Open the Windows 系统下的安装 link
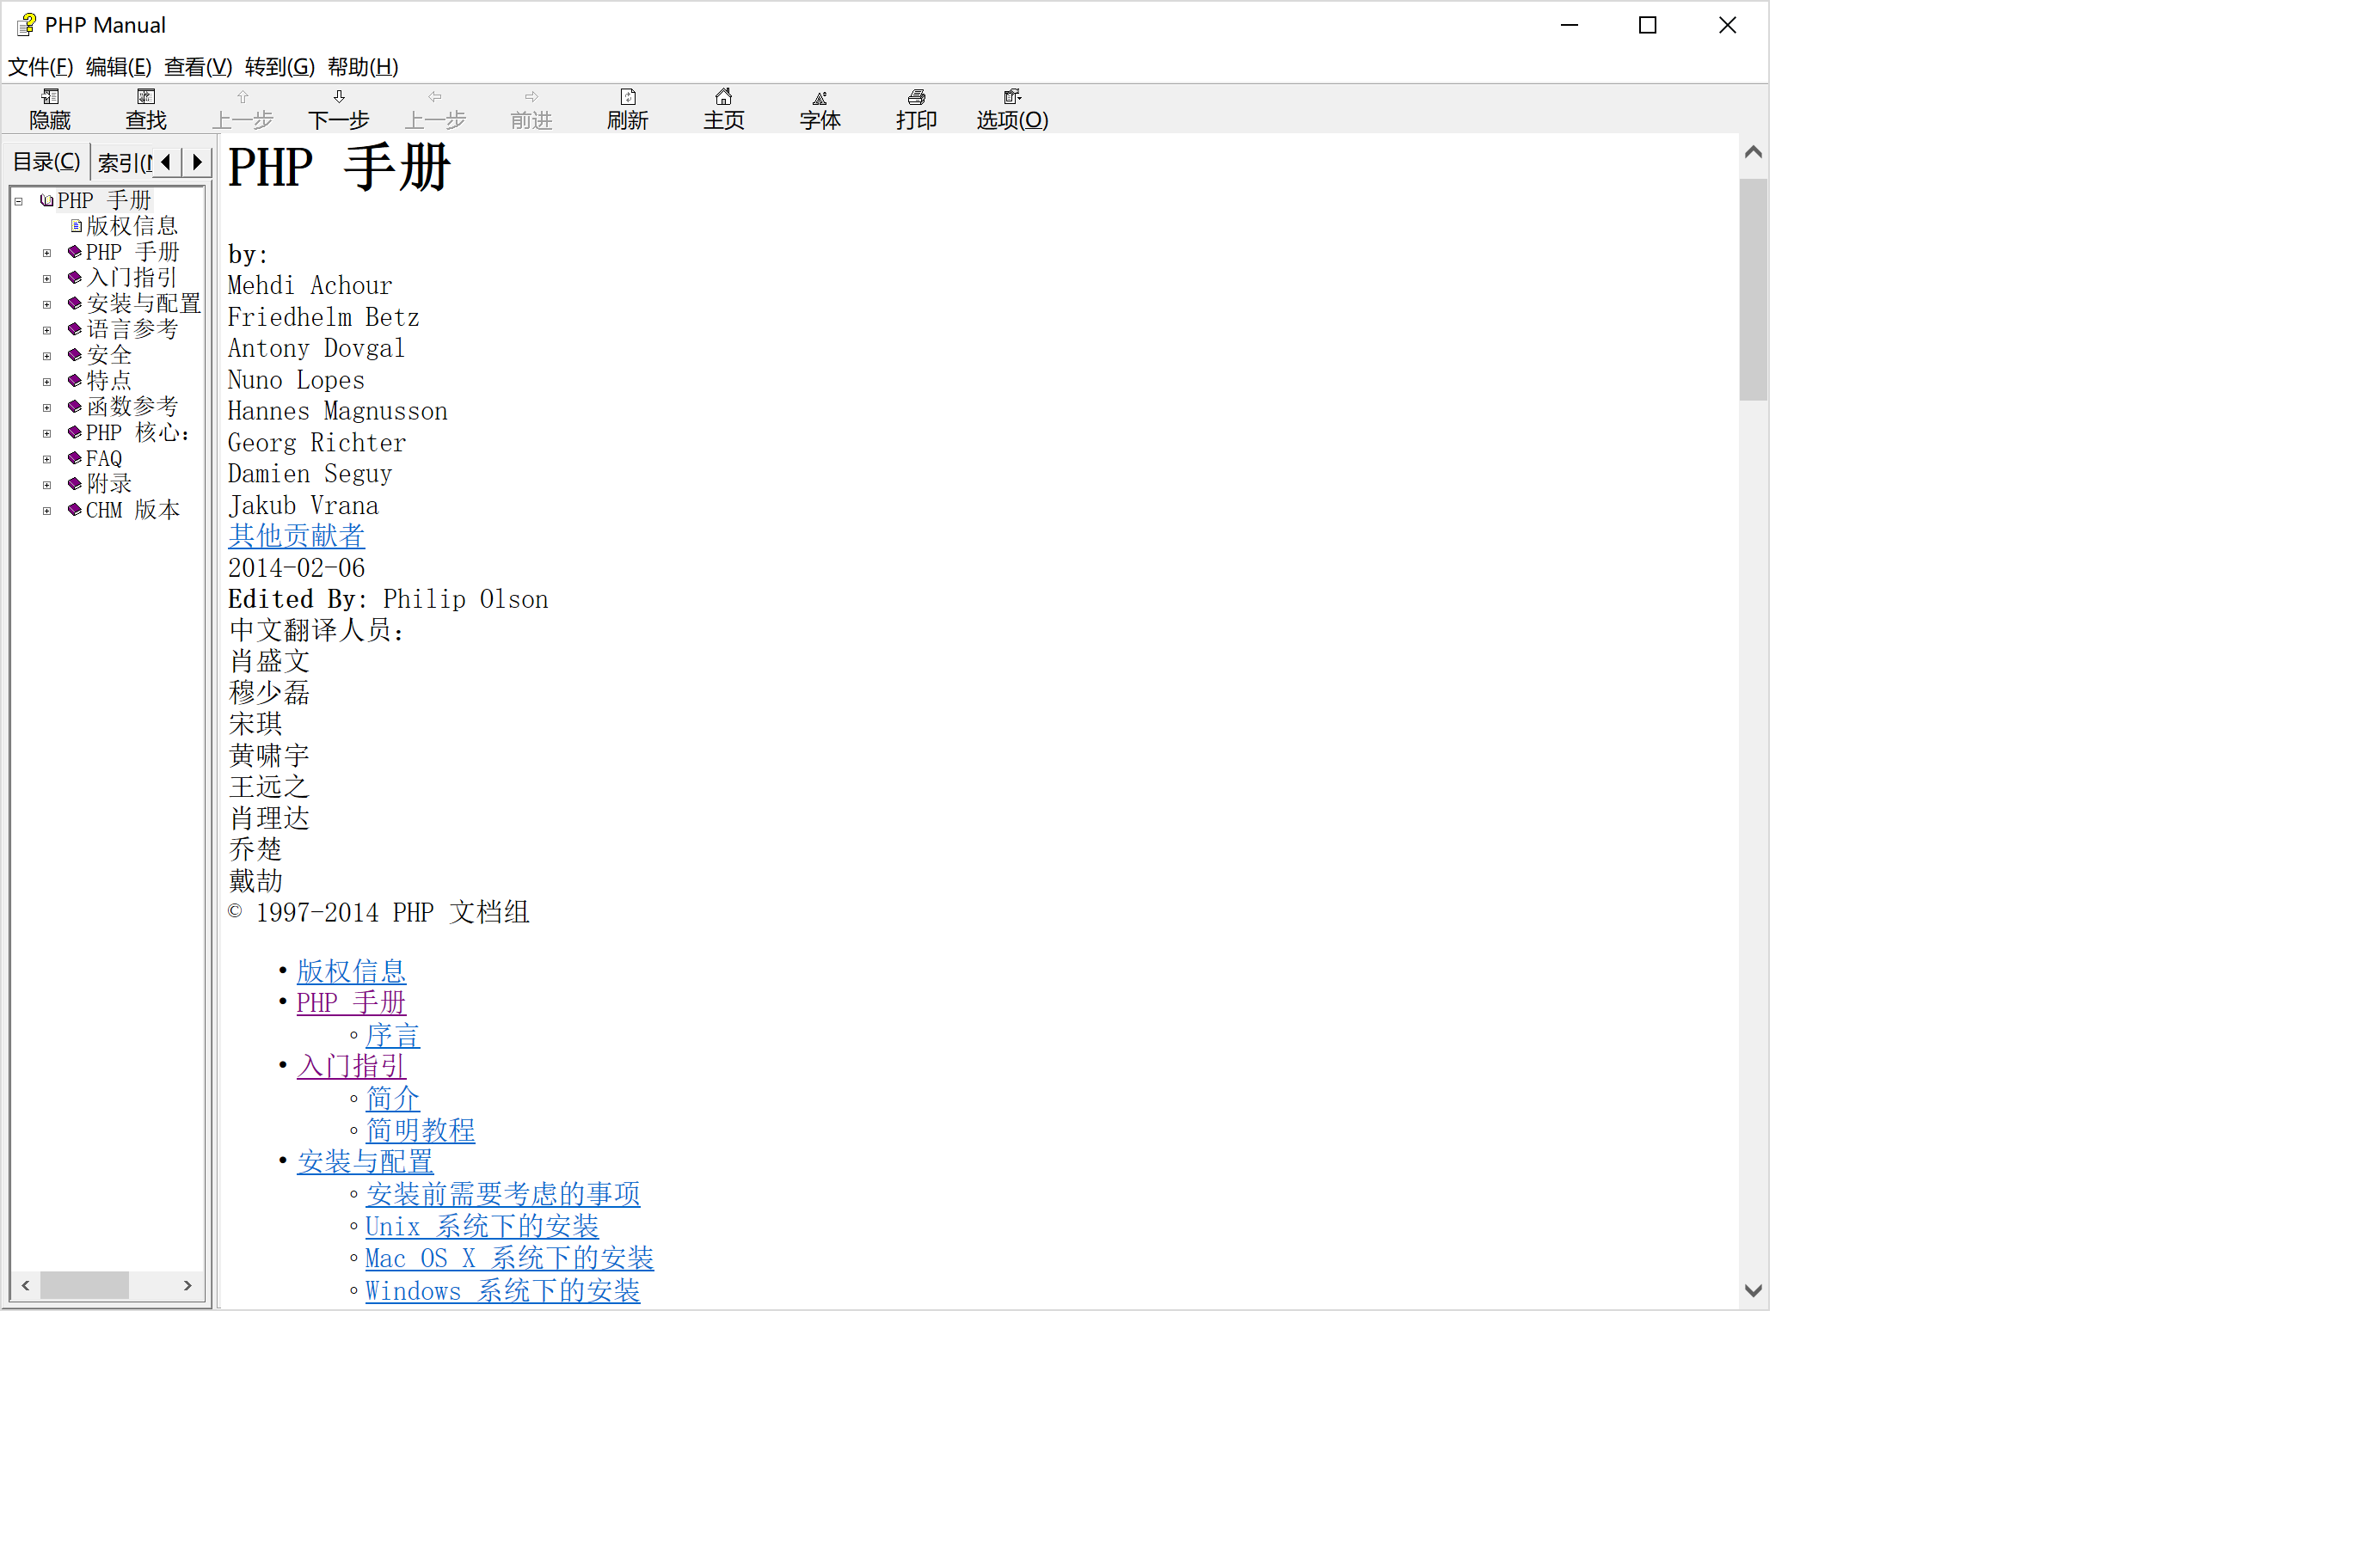This screenshot has width=2353, height=1568. click(x=503, y=1292)
